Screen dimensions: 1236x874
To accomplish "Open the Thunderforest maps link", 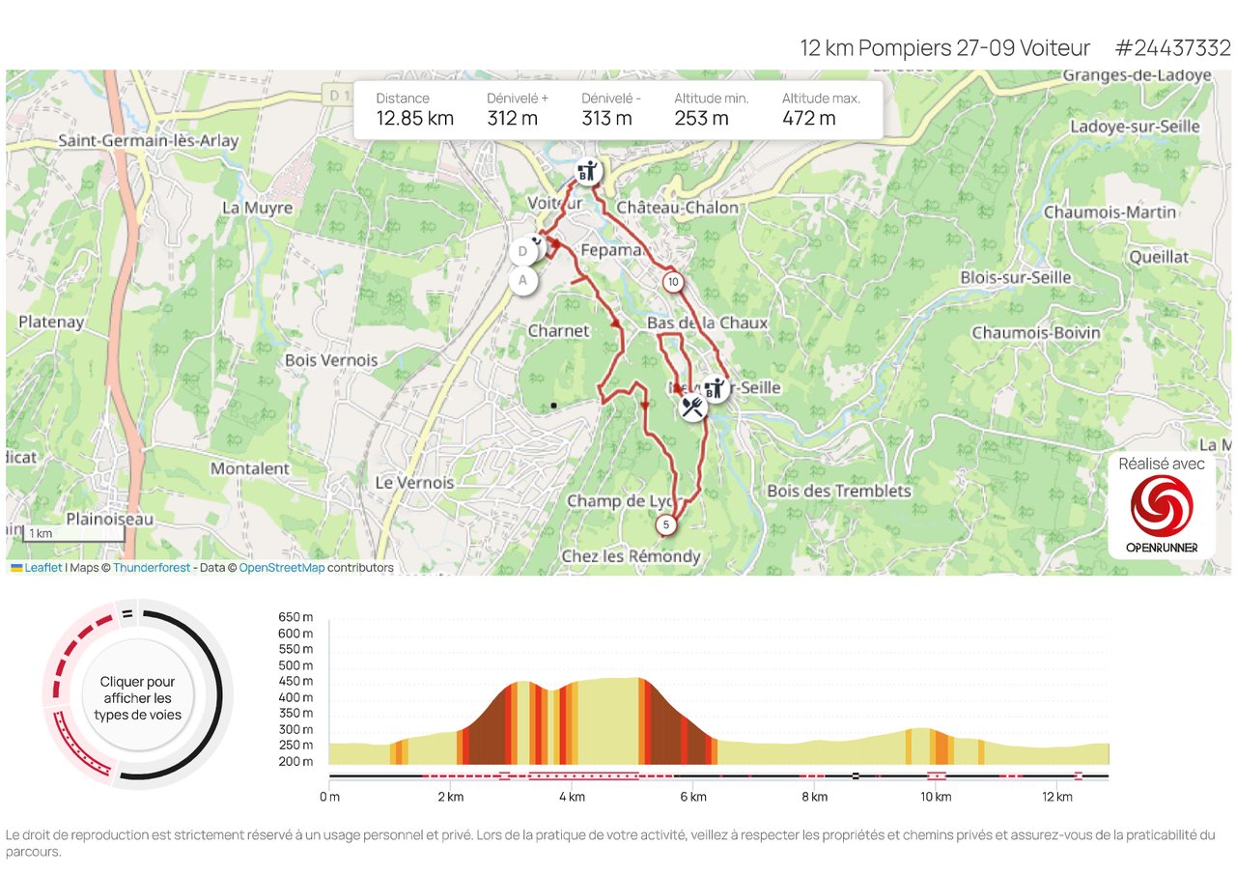I will coord(151,568).
